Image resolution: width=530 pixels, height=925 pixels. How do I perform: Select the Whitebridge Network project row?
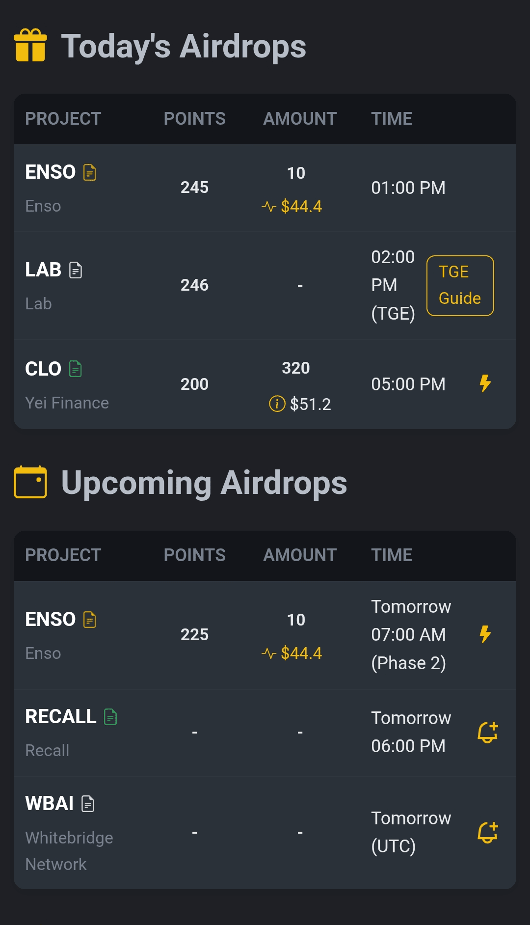point(265,833)
